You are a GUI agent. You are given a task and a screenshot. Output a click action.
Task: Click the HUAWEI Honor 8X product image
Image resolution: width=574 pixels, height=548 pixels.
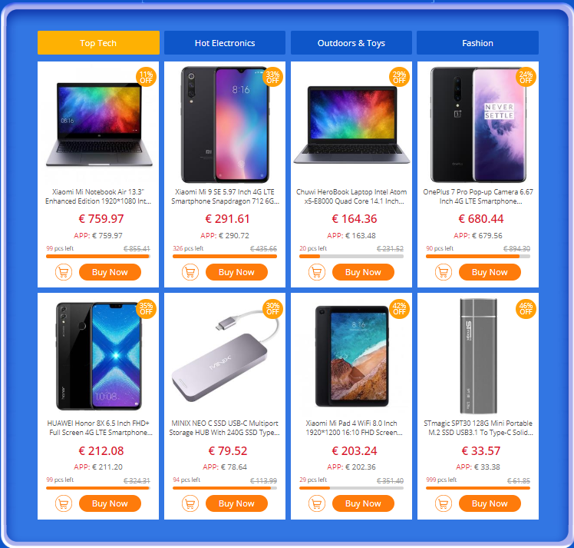point(98,355)
